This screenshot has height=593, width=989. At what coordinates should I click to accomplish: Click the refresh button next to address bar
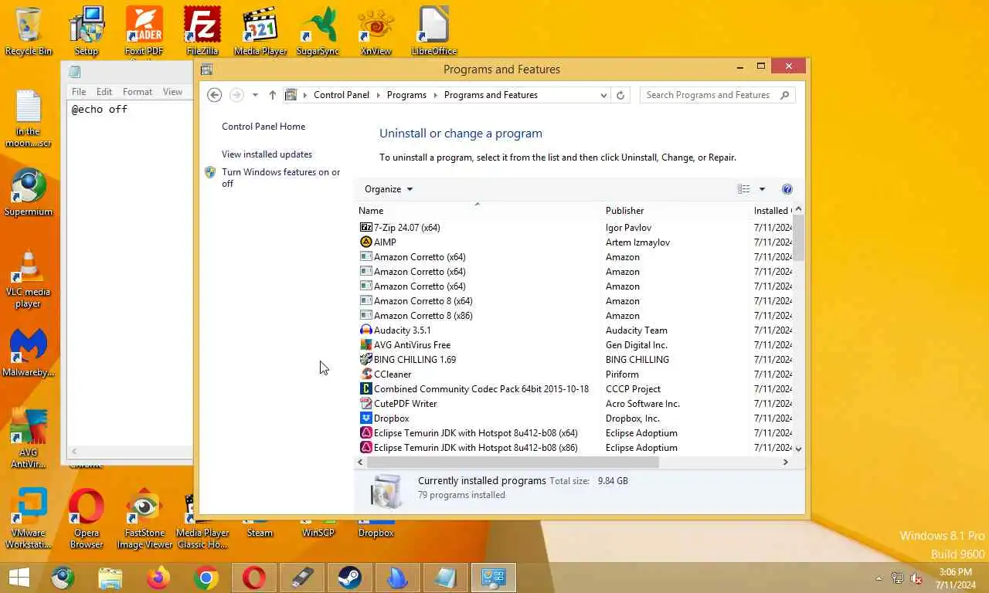pos(620,95)
